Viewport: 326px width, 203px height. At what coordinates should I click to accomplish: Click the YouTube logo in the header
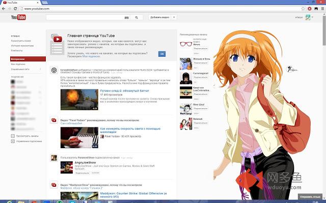click(x=18, y=17)
